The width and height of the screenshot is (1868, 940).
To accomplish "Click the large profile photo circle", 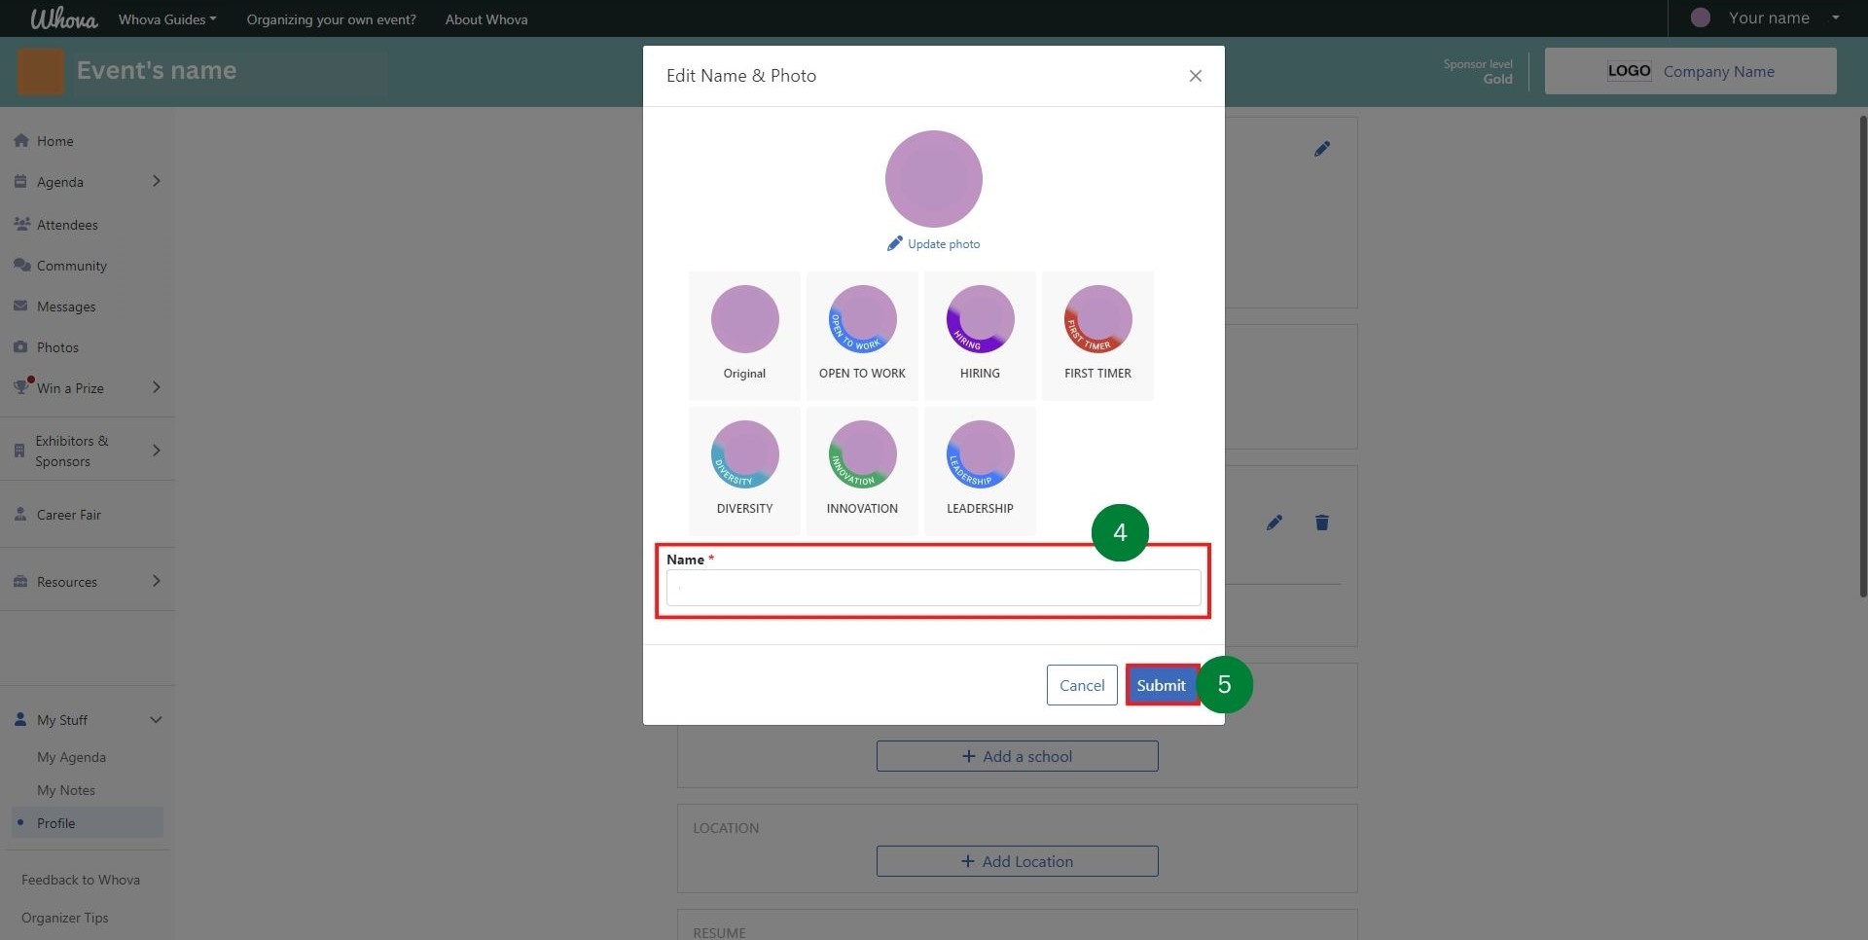I will point(933,179).
